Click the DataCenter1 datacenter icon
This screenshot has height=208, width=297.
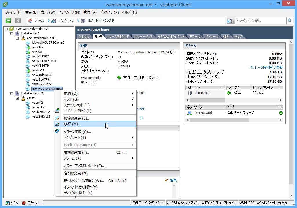17,34
